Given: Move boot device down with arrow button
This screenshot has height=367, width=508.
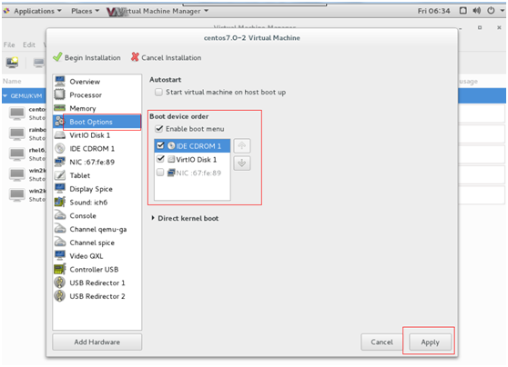Looking at the screenshot, I should (x=241, y=163).
